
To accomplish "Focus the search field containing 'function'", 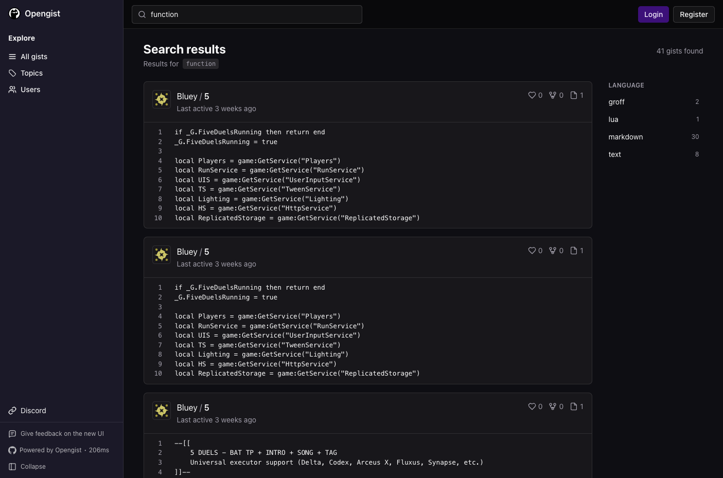I will [247, 14].
